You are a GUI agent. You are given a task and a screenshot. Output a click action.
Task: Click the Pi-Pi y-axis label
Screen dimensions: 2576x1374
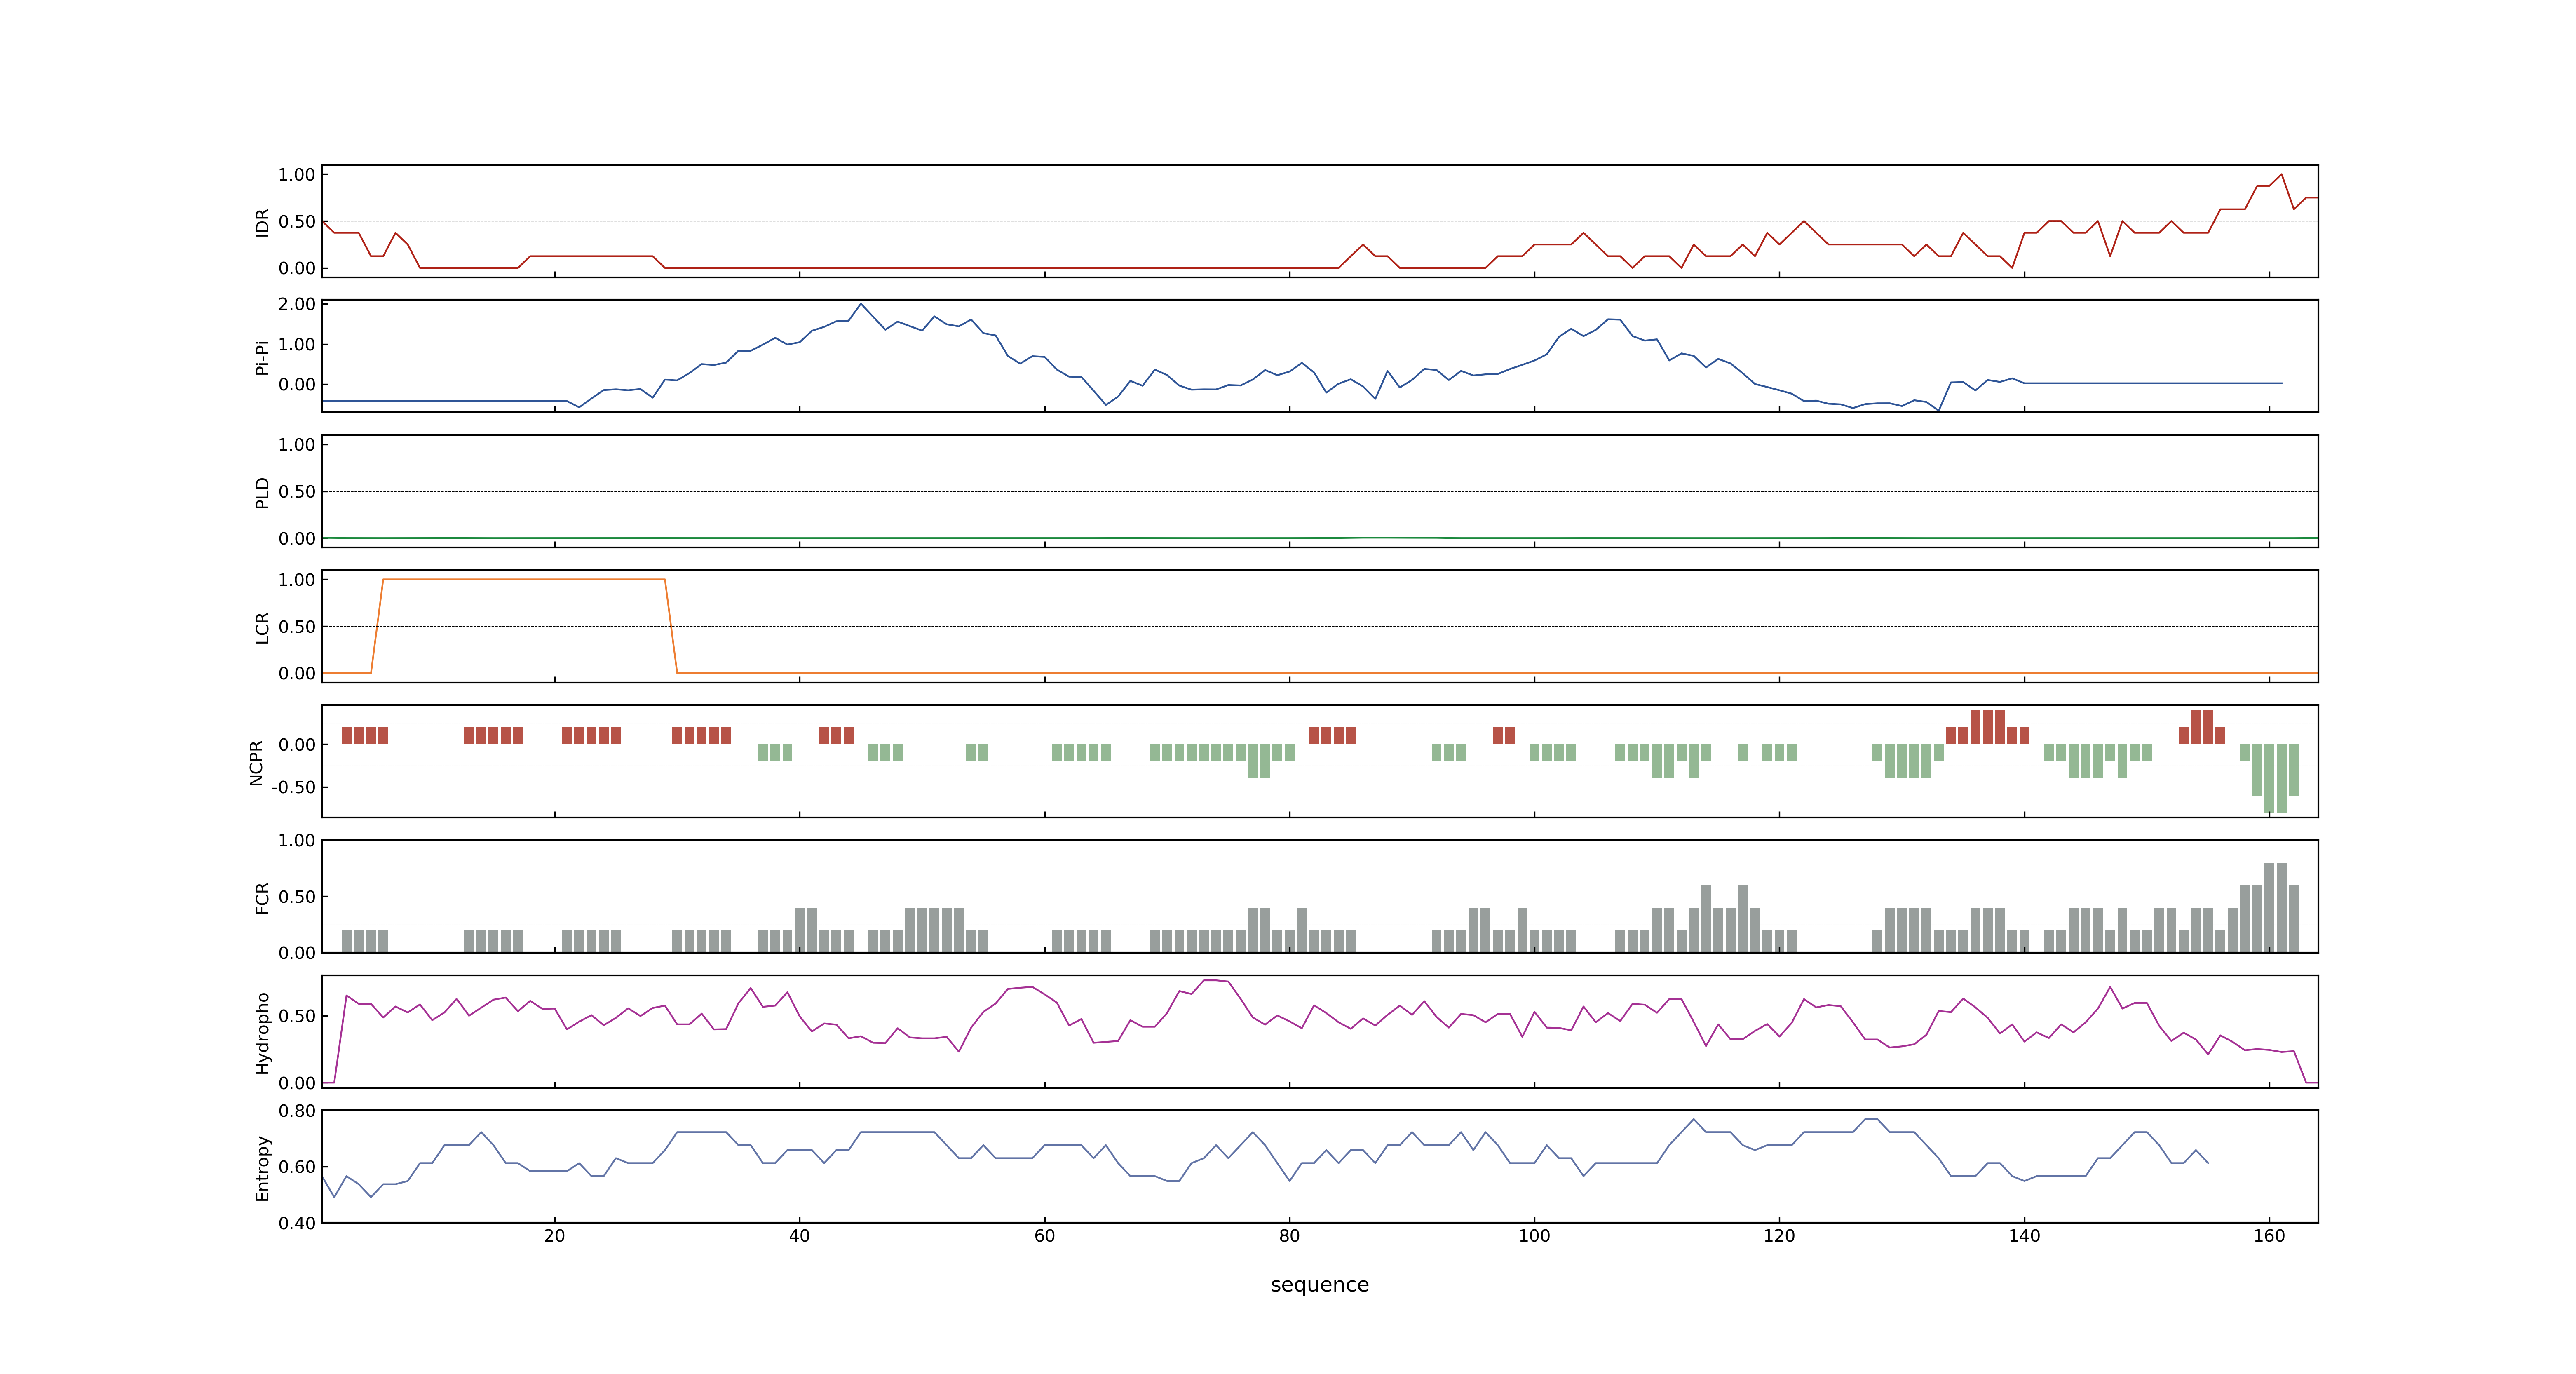(262, 357)
